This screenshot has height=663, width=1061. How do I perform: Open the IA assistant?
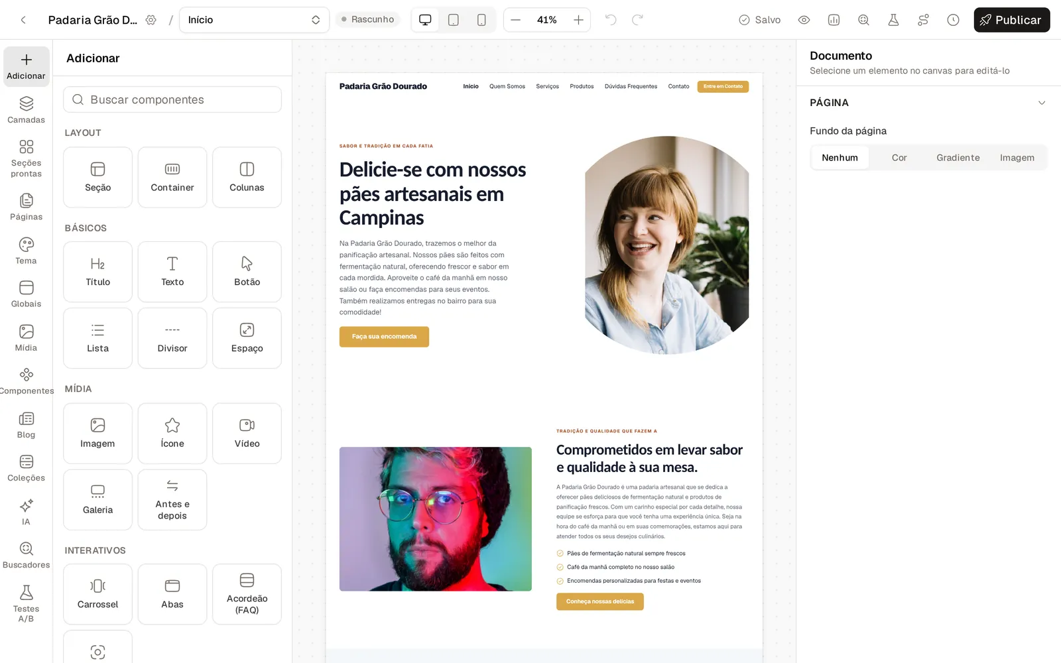26,512
